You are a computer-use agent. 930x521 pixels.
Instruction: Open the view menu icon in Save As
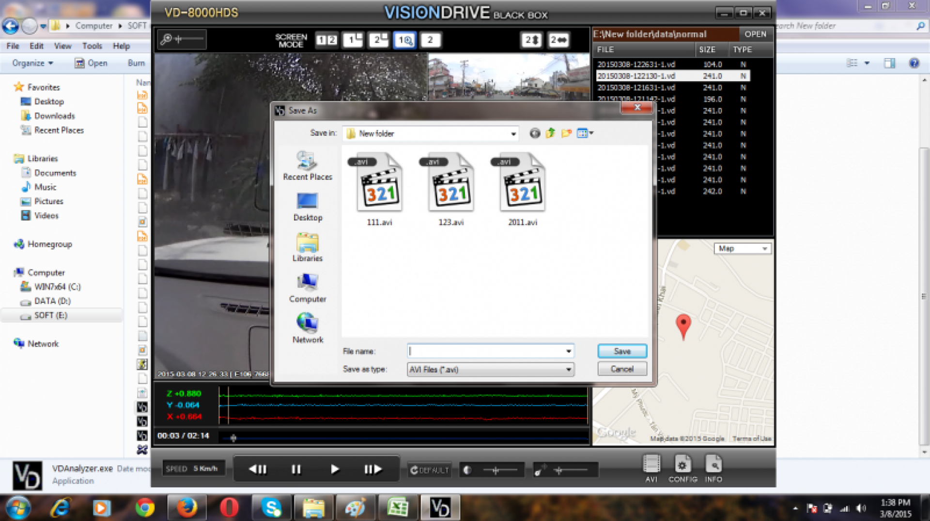pyautogui.click(x=585, y=133)
